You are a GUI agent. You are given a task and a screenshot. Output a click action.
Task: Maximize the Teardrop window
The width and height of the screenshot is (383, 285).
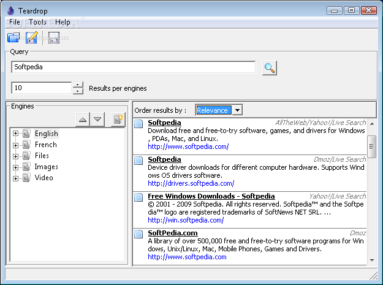click(352, 10)
